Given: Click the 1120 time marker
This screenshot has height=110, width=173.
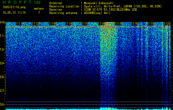Looking at the screenshot, I should 167,24.
